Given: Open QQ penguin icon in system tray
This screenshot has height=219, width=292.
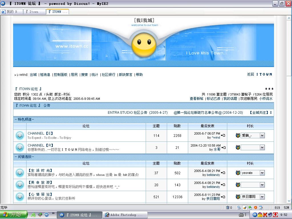Looking at the screenshot, I should (x=260, y=215).
